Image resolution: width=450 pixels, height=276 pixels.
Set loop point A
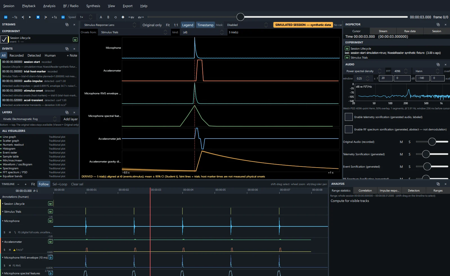pyautogui.click(x=101, y=17)
